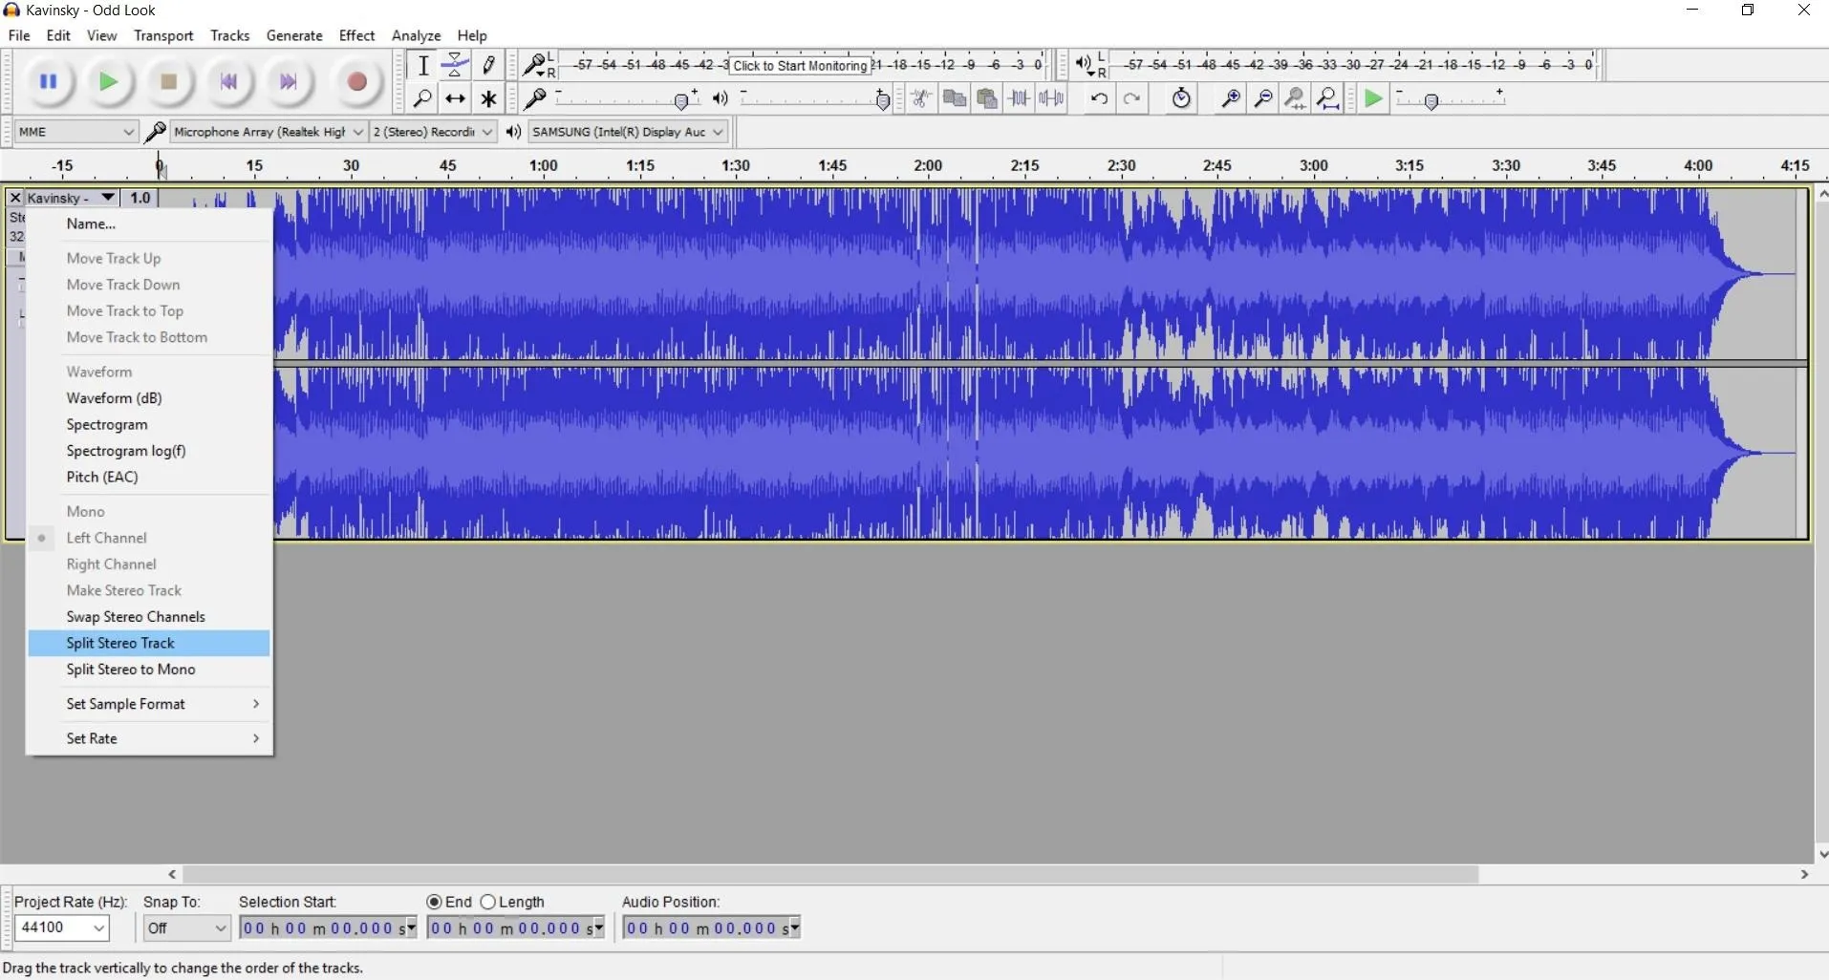This screenshot has height=980, width=1829.
Task: Select the Selection (I-beam) tool
Action: (x=423, y=65)
